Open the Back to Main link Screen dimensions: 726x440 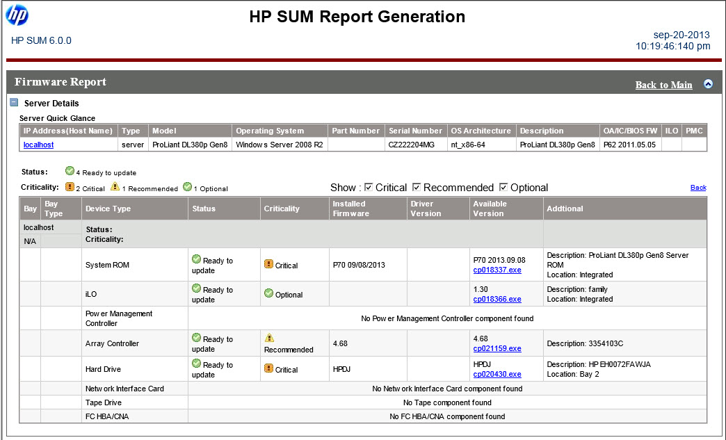pos(663,85)
